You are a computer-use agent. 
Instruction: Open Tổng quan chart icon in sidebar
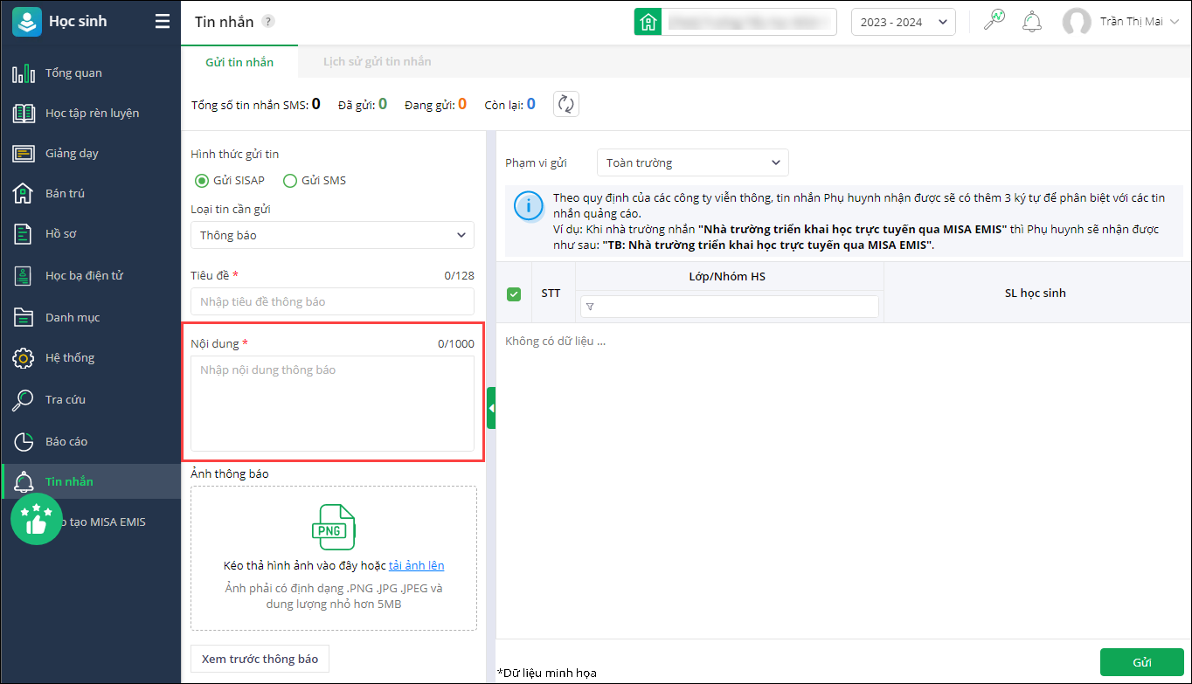coord(24,73)
